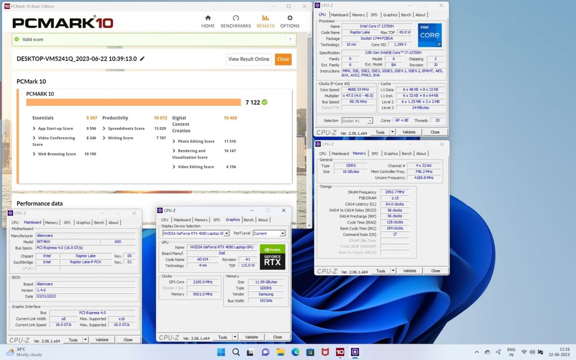Expand Rendering and Visualization Score
Screen dimensions: 576x360
174,151
